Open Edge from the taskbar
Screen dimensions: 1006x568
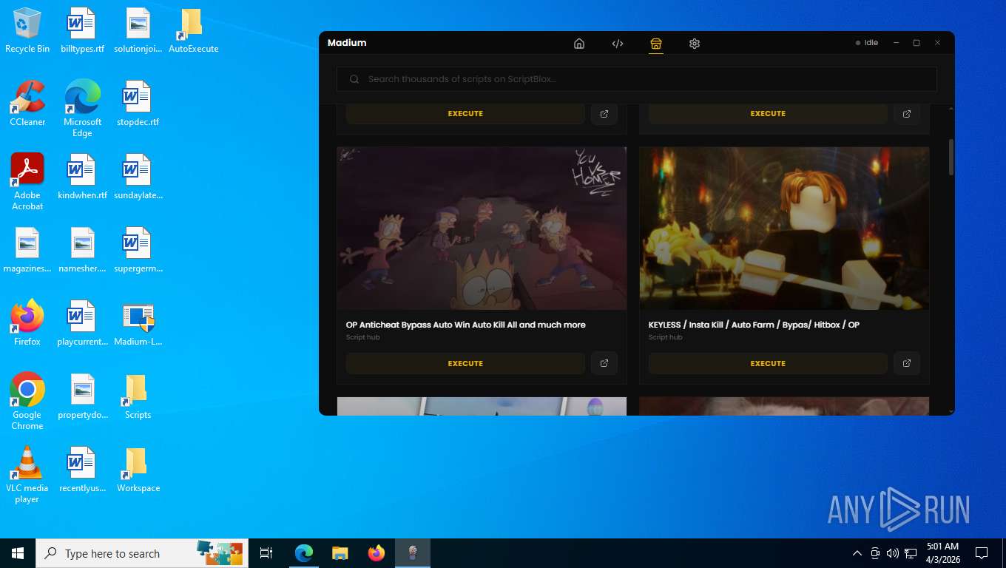coord(304,553)
